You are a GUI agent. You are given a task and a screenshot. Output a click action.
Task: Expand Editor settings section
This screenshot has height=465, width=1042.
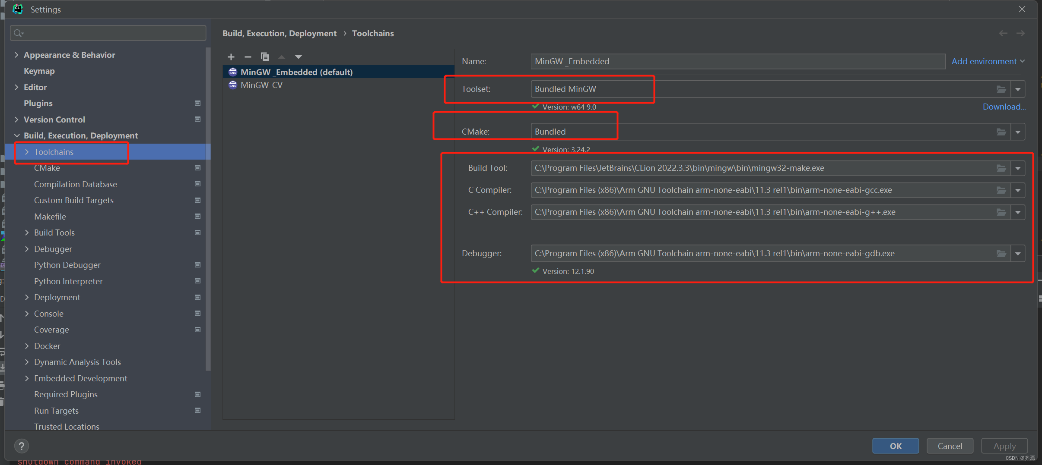pyautogui.click(x=16, y=87)
